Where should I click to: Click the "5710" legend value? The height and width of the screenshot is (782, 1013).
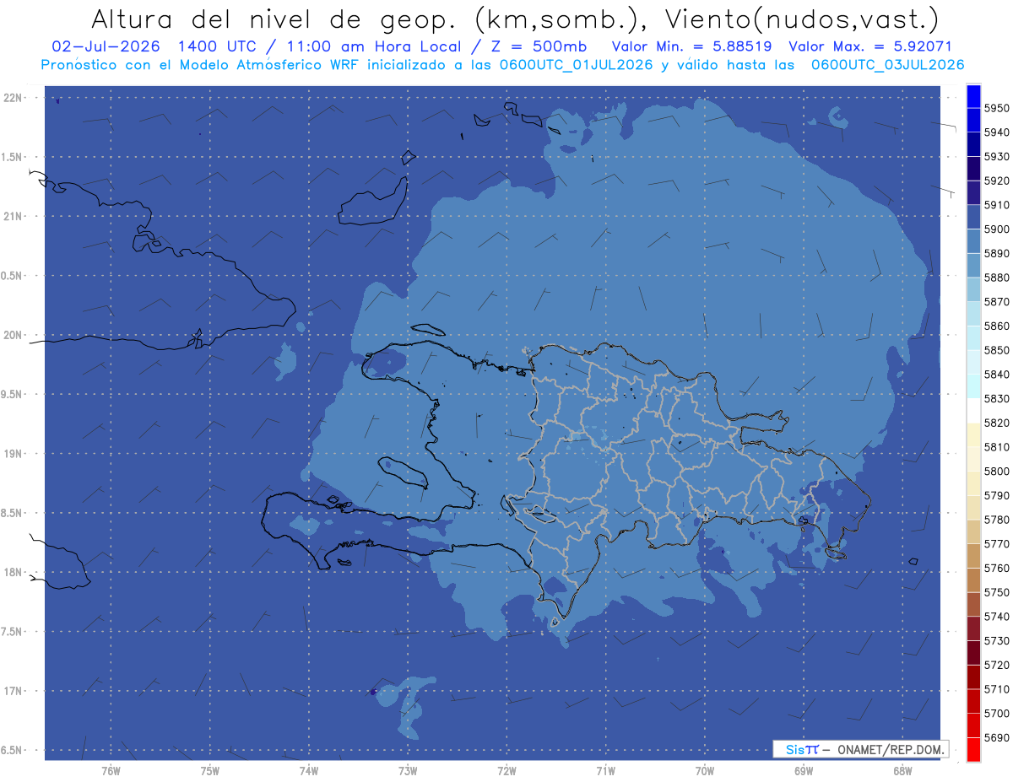coord(996,689)
